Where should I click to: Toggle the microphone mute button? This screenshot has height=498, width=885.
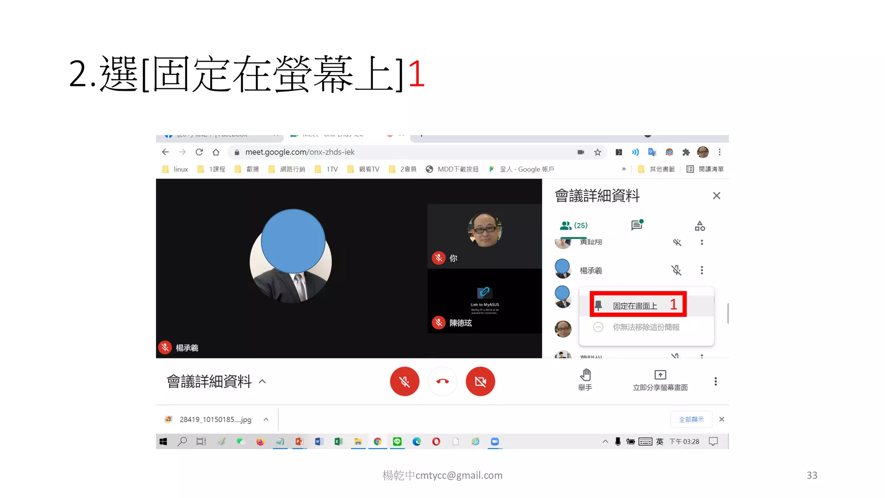(404, 381)
